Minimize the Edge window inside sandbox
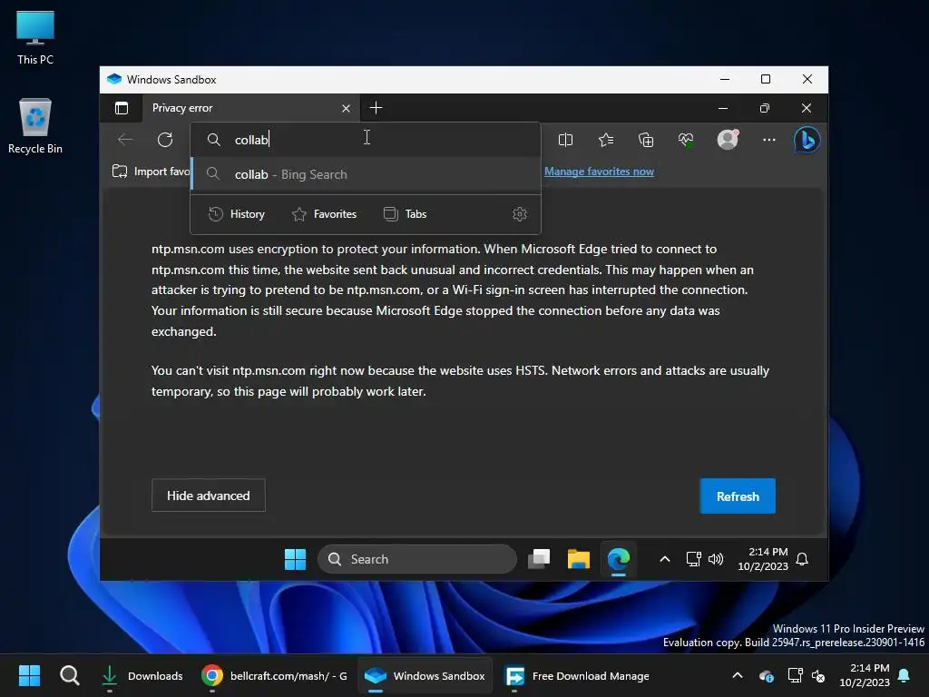 tap(723, 108)
